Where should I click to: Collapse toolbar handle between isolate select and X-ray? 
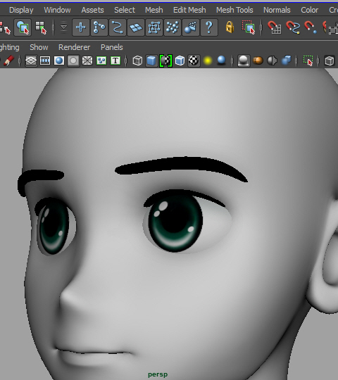318,61
